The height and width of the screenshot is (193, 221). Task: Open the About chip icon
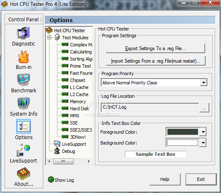(23, 174)
